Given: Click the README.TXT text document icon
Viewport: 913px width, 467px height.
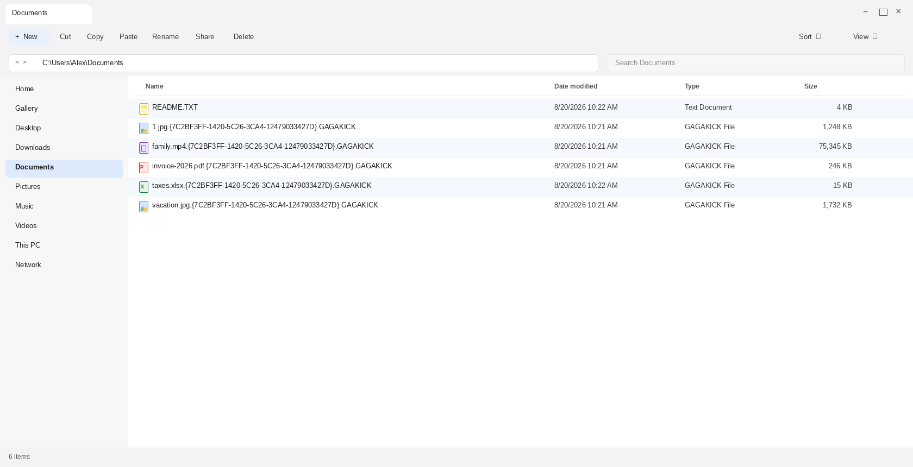Looking at the screenshot, I should (143, 109).
